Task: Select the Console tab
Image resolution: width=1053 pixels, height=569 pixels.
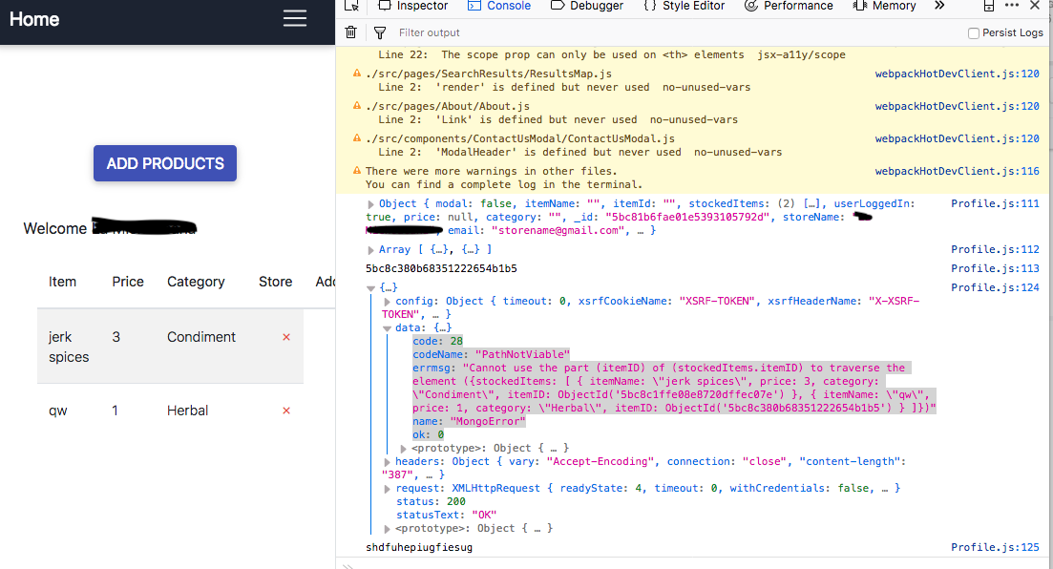Action: pos(499,6)
